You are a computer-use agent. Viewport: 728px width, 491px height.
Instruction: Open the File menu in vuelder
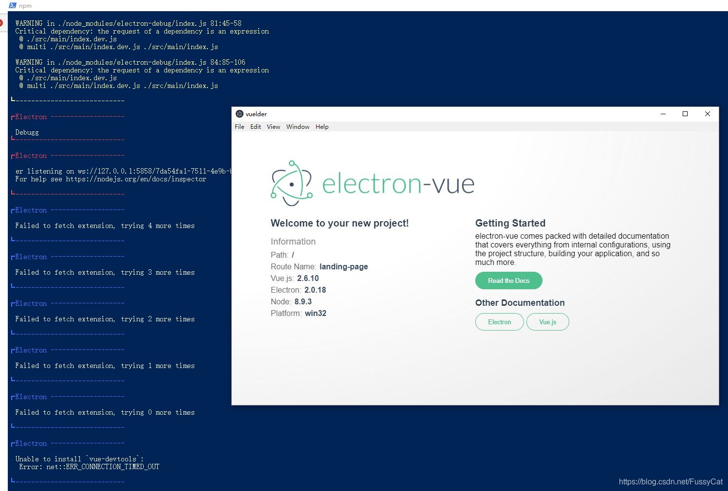click(240, 127)
